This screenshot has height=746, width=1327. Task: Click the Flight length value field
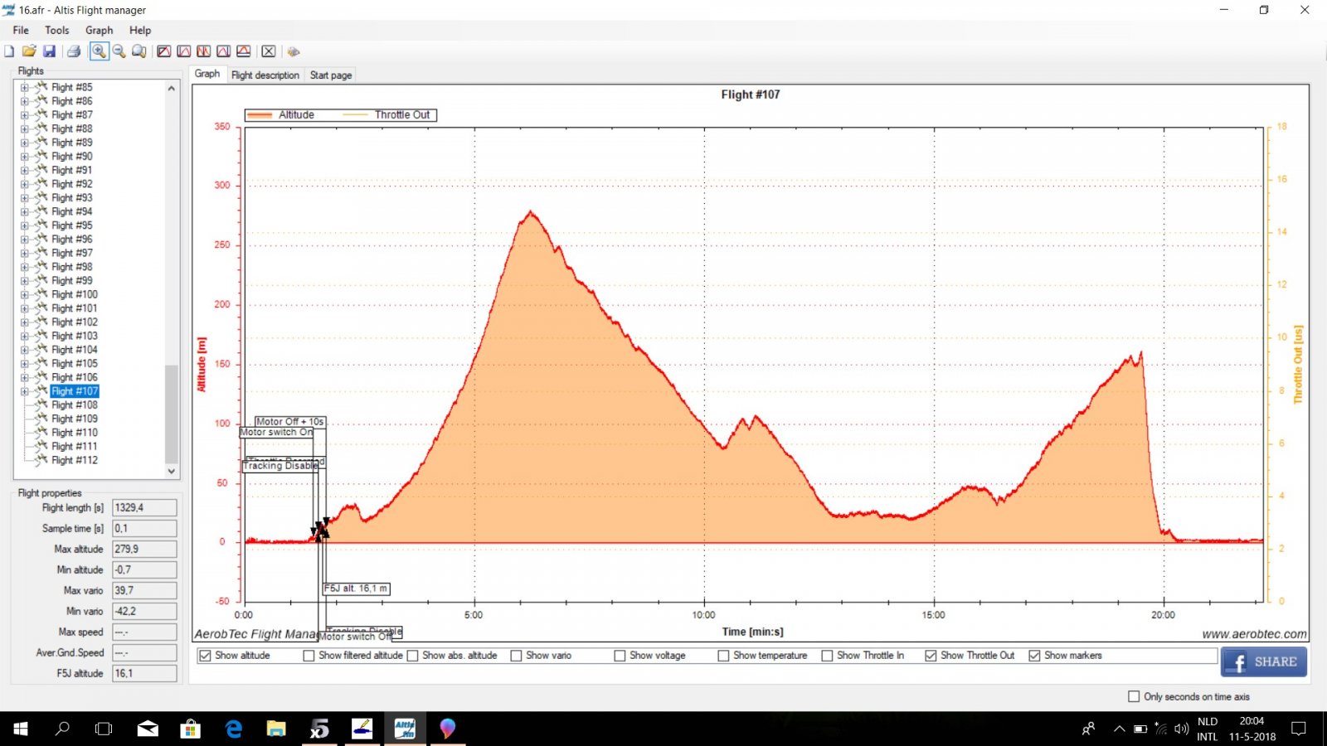point(144,508)
